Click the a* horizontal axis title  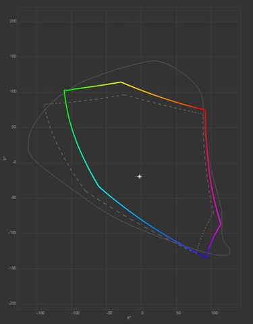click(129, 317)
